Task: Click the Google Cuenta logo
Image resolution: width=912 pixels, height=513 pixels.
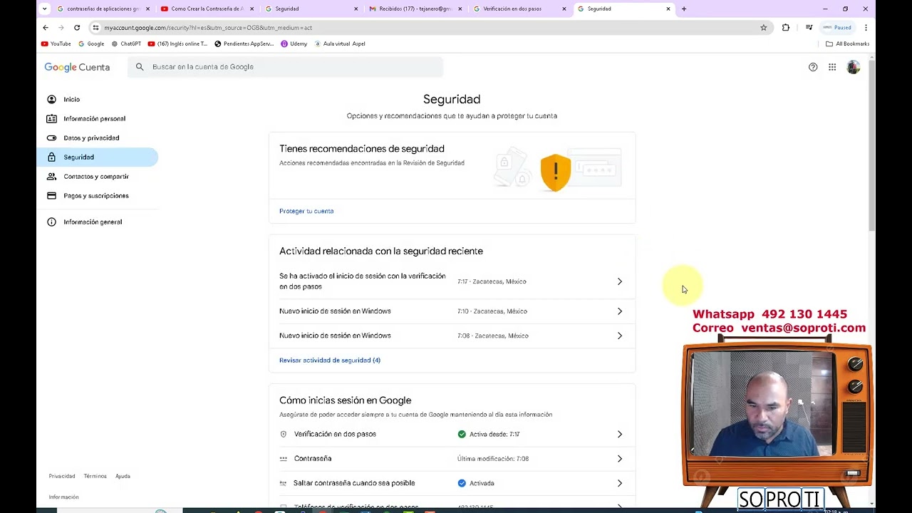Action: pos(77,67)
